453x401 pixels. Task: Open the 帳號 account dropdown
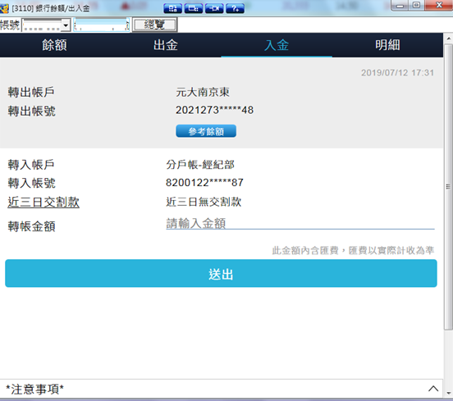click(x=66, y=25)
